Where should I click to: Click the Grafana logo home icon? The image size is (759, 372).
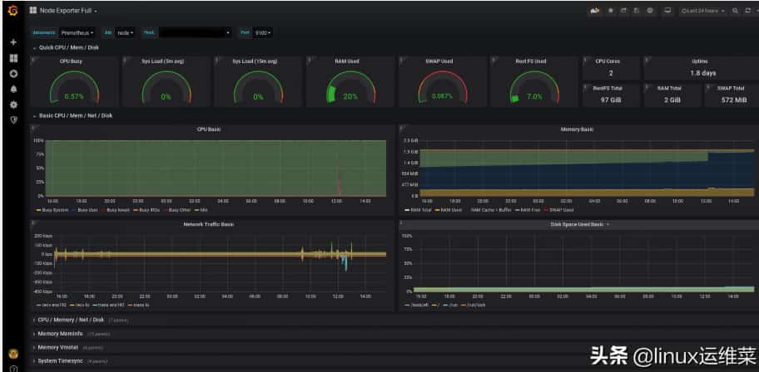pyautogui.click(x=12, y=11)
